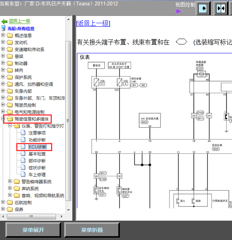The width and height of the screenshot is (232, 240).
Task: Open the 功能诊断 page
Action: [37, 140]
